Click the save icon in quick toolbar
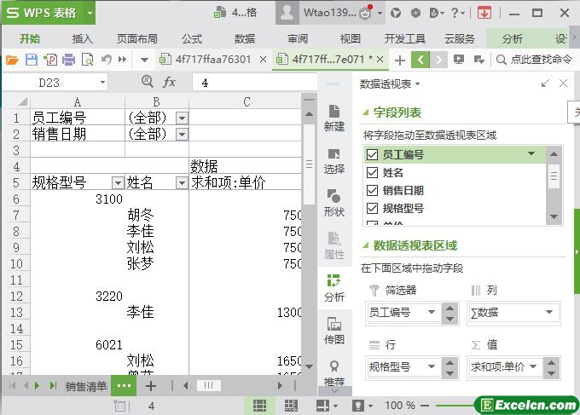 (31, 60)
